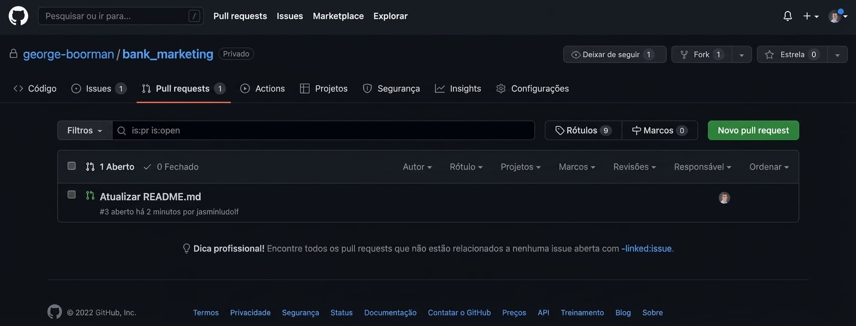856x326 pixels.
Task: Click the jasminludolf author link
Action: pos(218,212)
